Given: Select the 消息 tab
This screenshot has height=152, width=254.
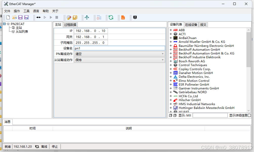Looking at the screenshot, I should [7, 122].
